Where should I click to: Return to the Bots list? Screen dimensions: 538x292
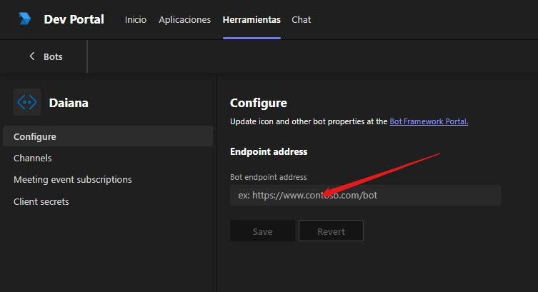[x=53, y=56]
